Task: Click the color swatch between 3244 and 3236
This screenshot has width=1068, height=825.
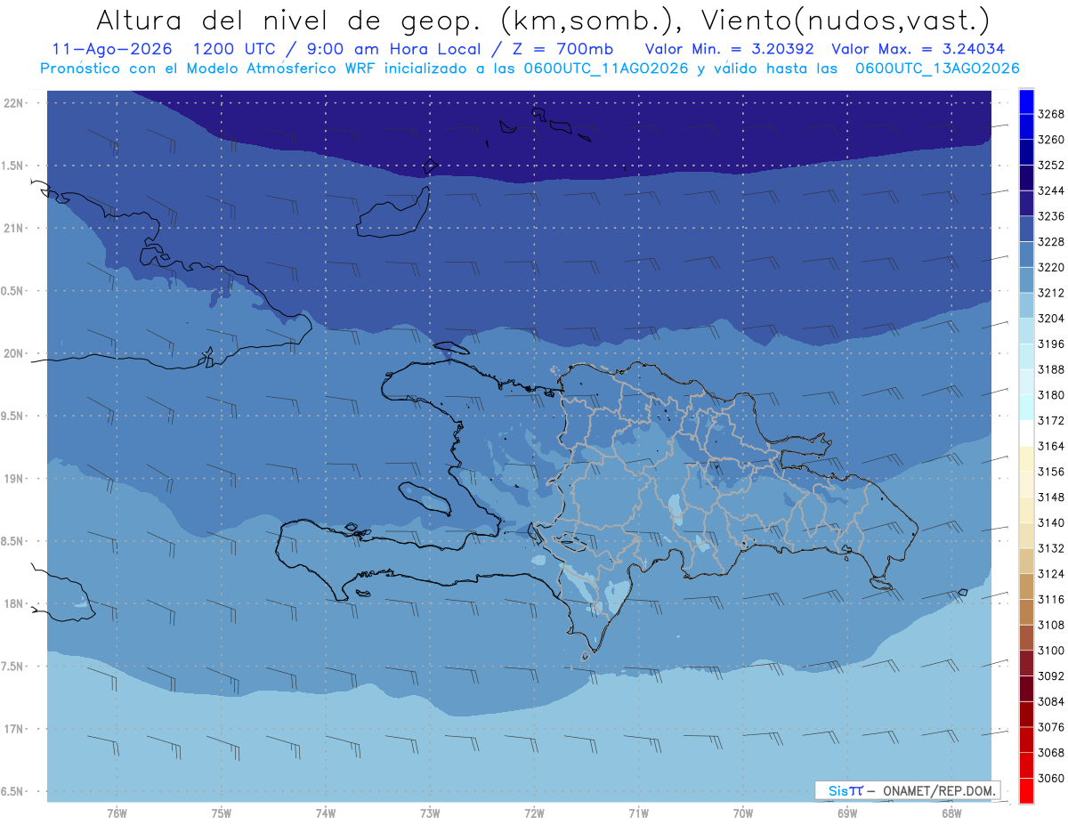Action: [x=1026, y=203]
